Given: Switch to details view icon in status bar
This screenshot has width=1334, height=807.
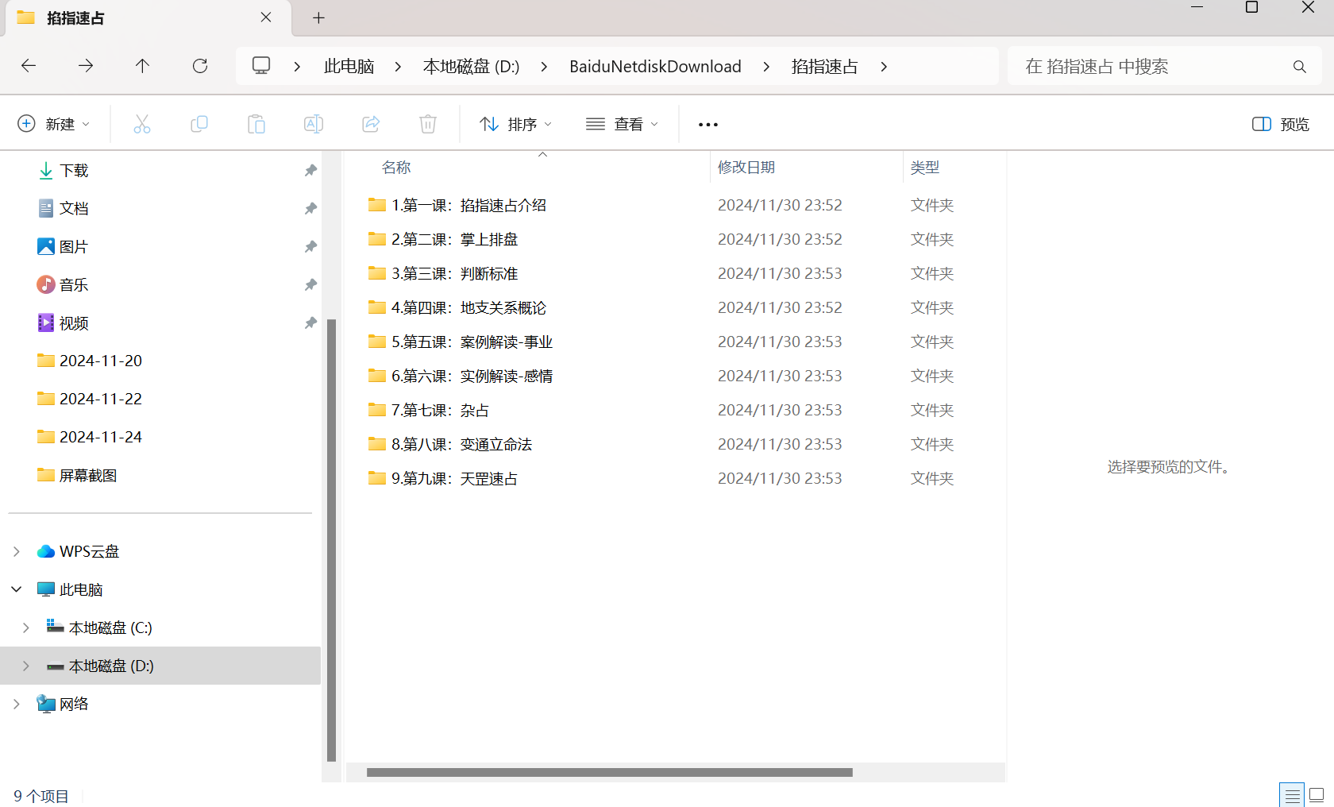Looking at the screenshot, I should pos(1292,794).
